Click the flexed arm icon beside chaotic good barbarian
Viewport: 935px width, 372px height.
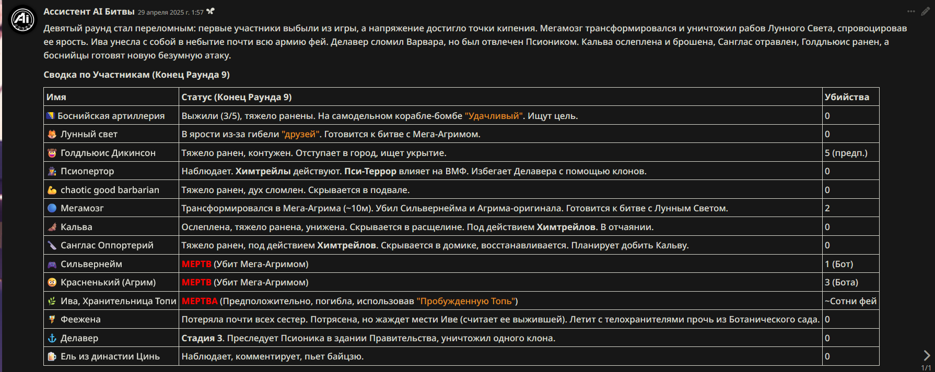pyautogui.click(x=52, y=190)
